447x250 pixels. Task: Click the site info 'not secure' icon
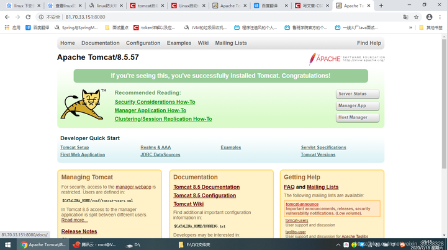(x=41, y=17)
